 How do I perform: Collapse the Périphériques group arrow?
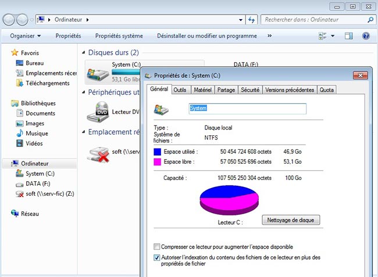click(83, 92)
